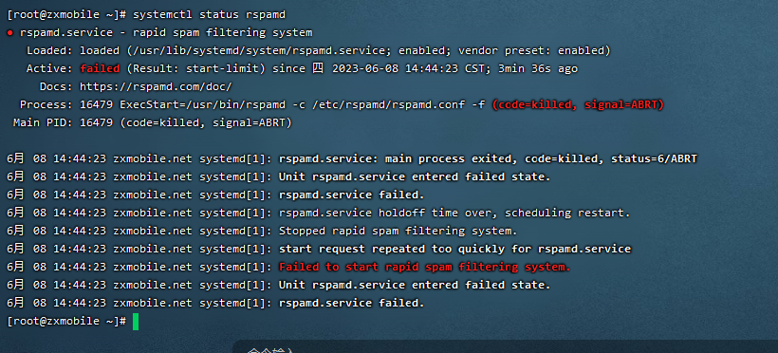Click the red 'failed' status word
Image resolution: width=778 pixels, height=353 pixels.
click(100, 68)
